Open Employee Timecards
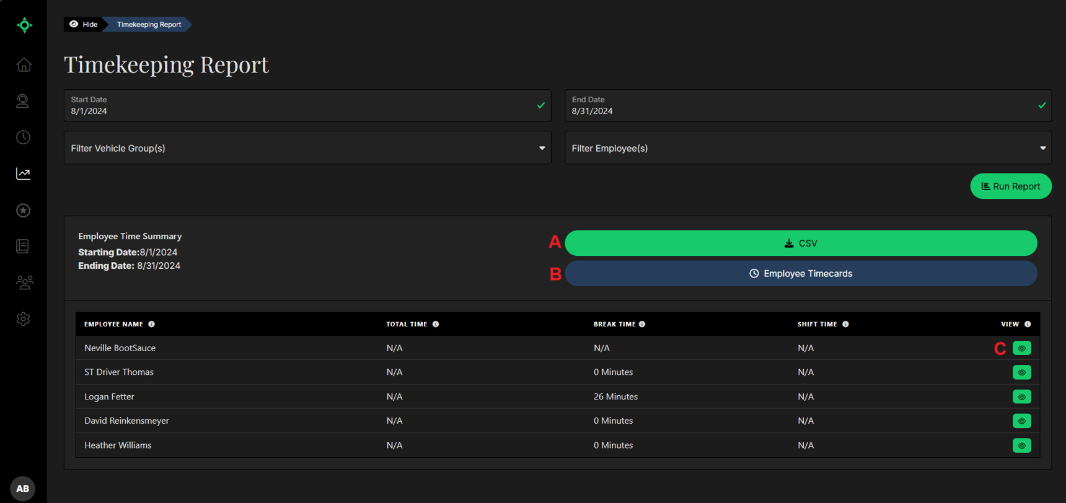1066x503 pixels. click(801, 274)
